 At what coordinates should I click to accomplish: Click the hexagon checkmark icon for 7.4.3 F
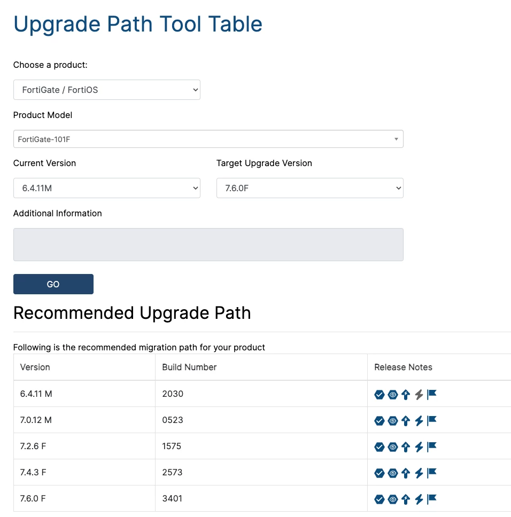coord(380,473)
